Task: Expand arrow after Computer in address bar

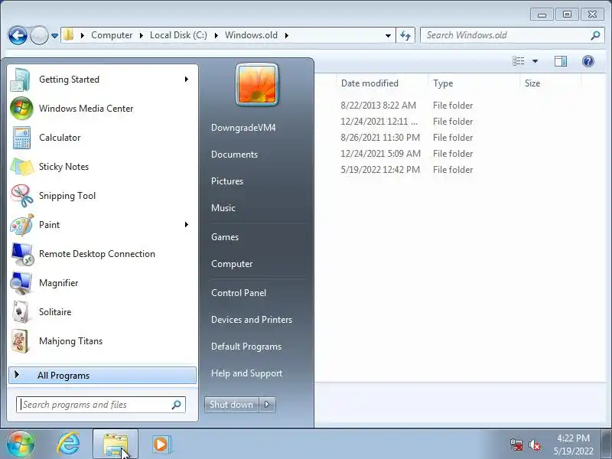Action: pos(142,35)
